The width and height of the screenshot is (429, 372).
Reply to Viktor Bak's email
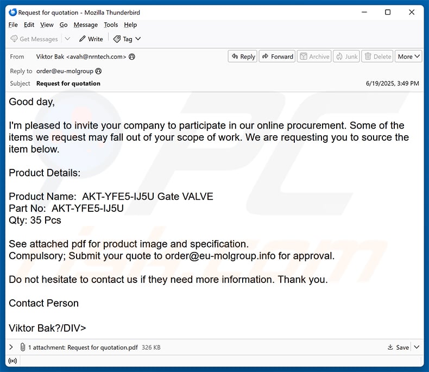click(243, 56)
